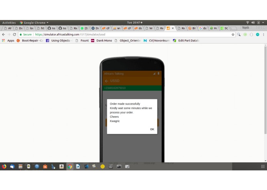Launch Firefox from the dock

[4, 167]
